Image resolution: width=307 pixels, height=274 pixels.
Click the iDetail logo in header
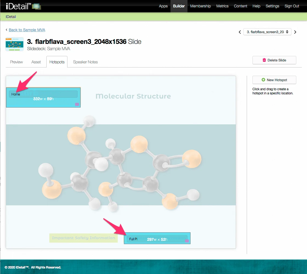point(23,6)
